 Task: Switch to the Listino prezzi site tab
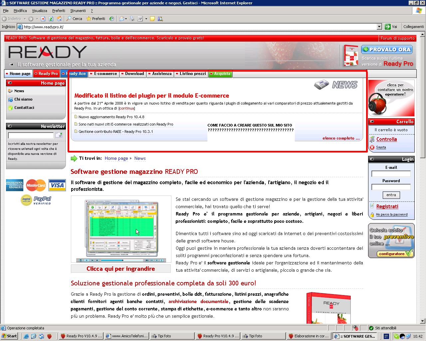tap(191, 74)
